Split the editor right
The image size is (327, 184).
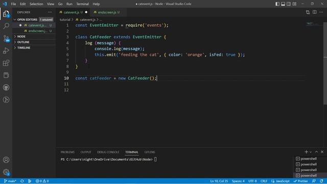click(315, 12)
